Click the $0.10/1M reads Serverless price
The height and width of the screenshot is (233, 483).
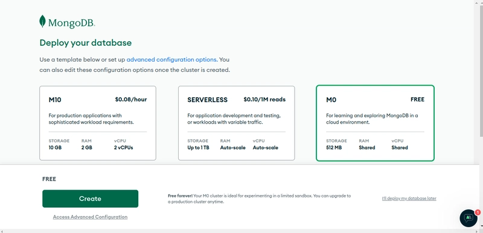pos(264,100)
